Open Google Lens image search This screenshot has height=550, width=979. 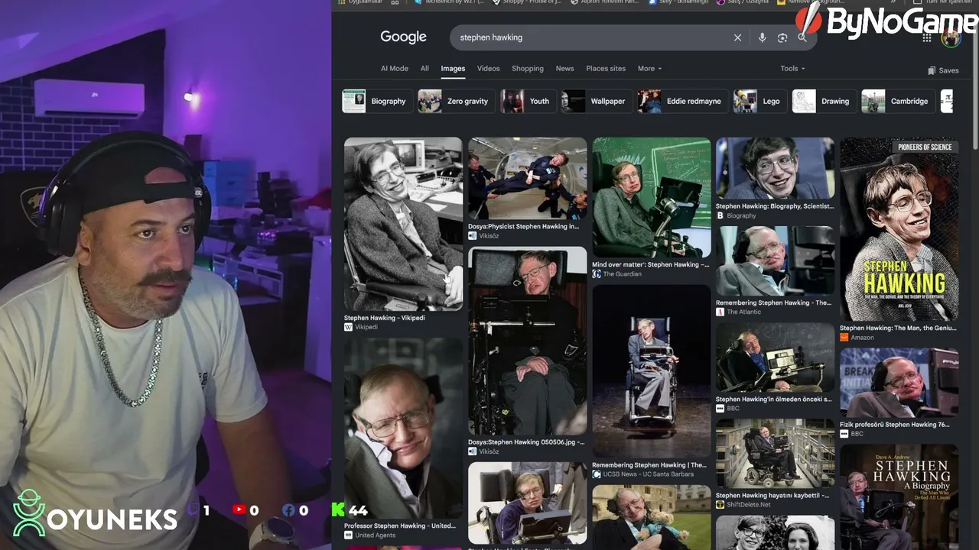782,37
